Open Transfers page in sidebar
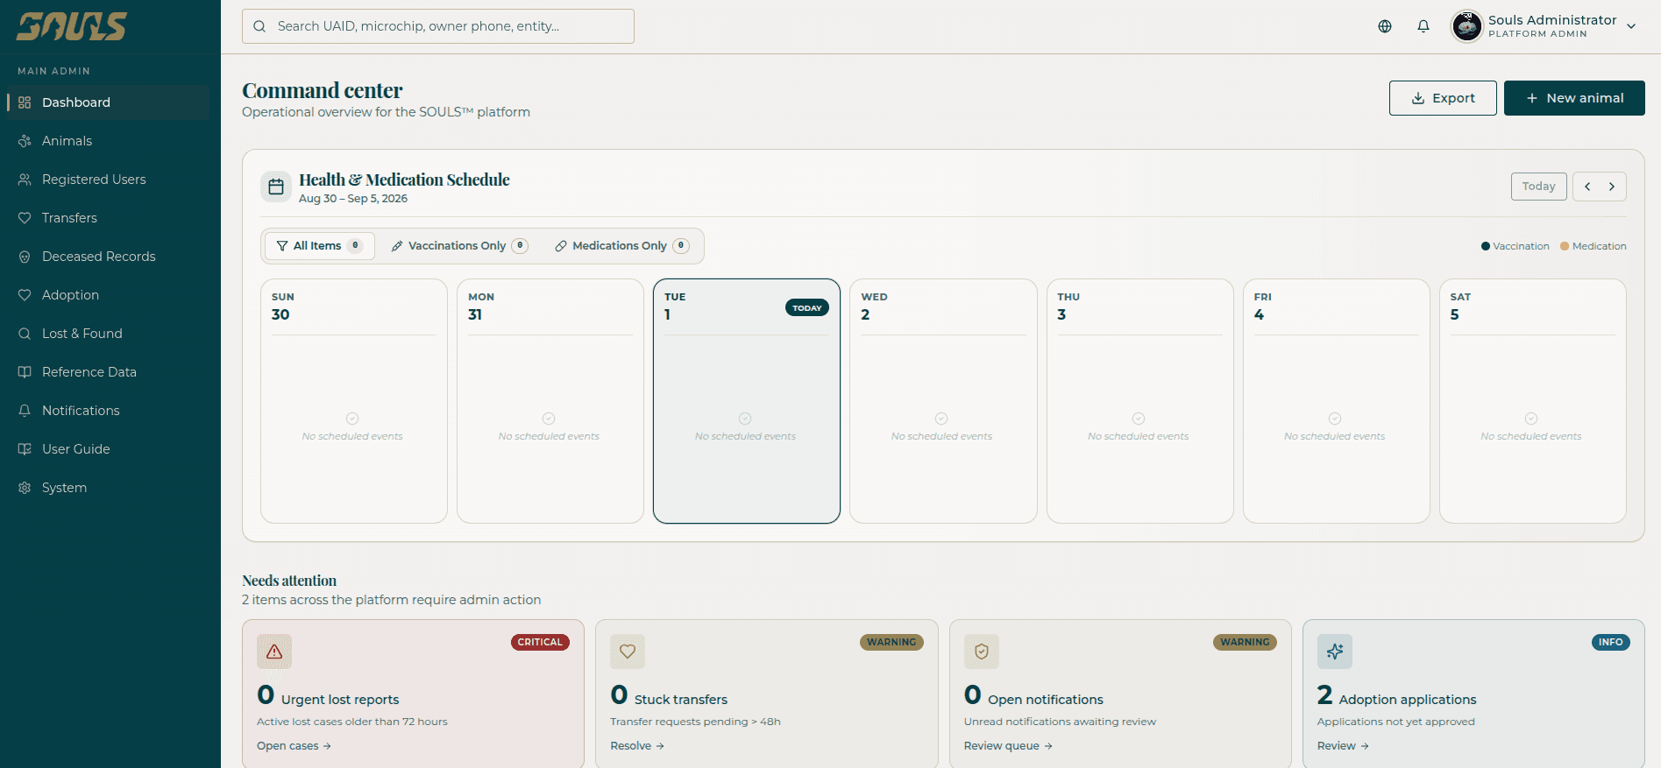This screenshot has width=1661, height=768. pyautogui.click(x=107, y=218)
